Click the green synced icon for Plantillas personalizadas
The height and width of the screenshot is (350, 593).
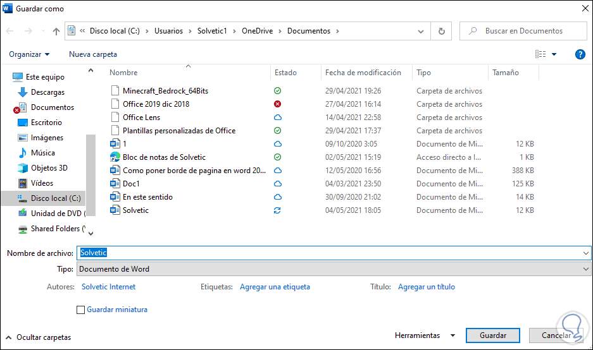(x=278, y=131)
